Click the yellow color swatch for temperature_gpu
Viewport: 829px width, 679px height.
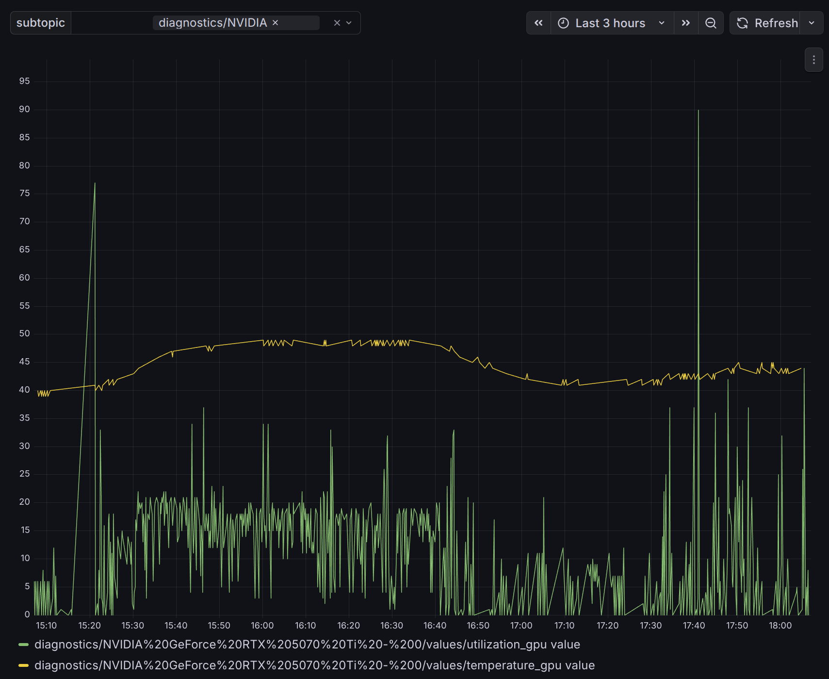point(23,665)
